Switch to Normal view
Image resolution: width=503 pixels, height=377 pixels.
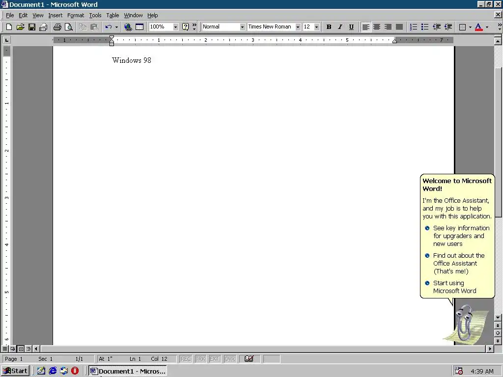5,349
